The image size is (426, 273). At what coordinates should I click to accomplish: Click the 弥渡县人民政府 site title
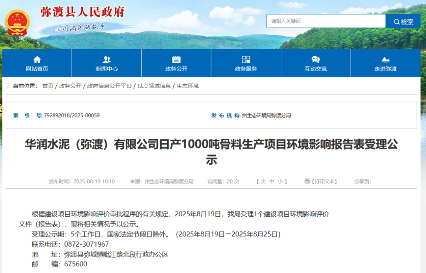coord(82,12)
